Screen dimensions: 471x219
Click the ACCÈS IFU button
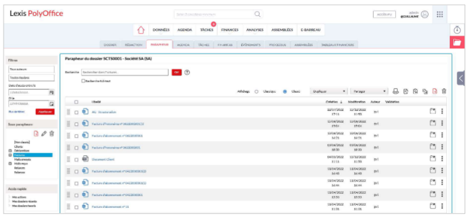click(x=384, y=14)
